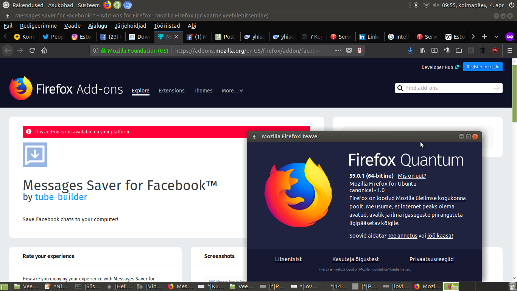517x291 pixels.
Task: Switch to the LinkedIn tab
Action: [x=370, y=37]
